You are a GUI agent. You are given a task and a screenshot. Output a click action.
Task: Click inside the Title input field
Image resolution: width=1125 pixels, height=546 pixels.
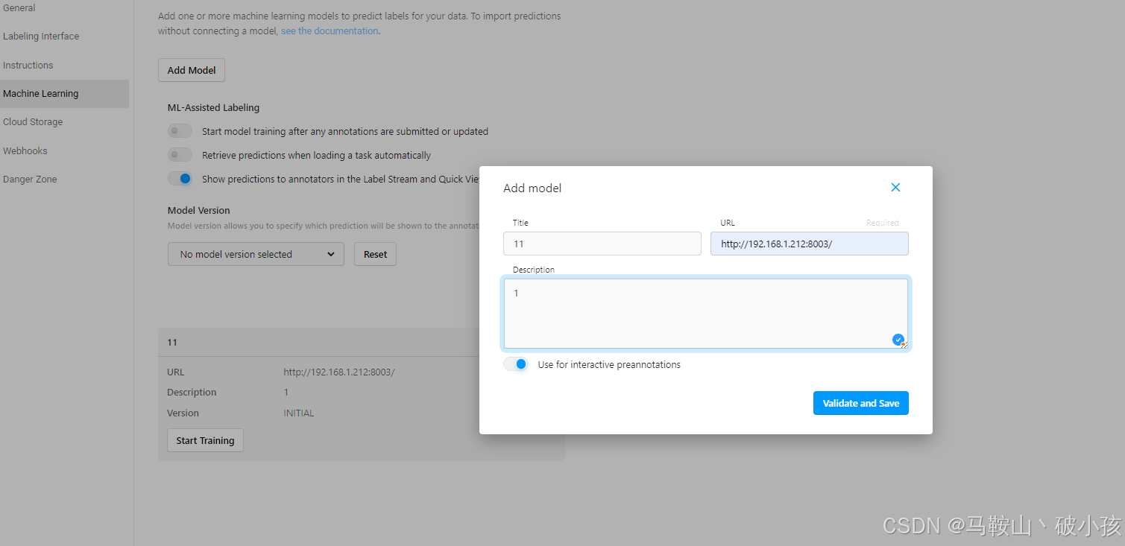click(602, 244)
